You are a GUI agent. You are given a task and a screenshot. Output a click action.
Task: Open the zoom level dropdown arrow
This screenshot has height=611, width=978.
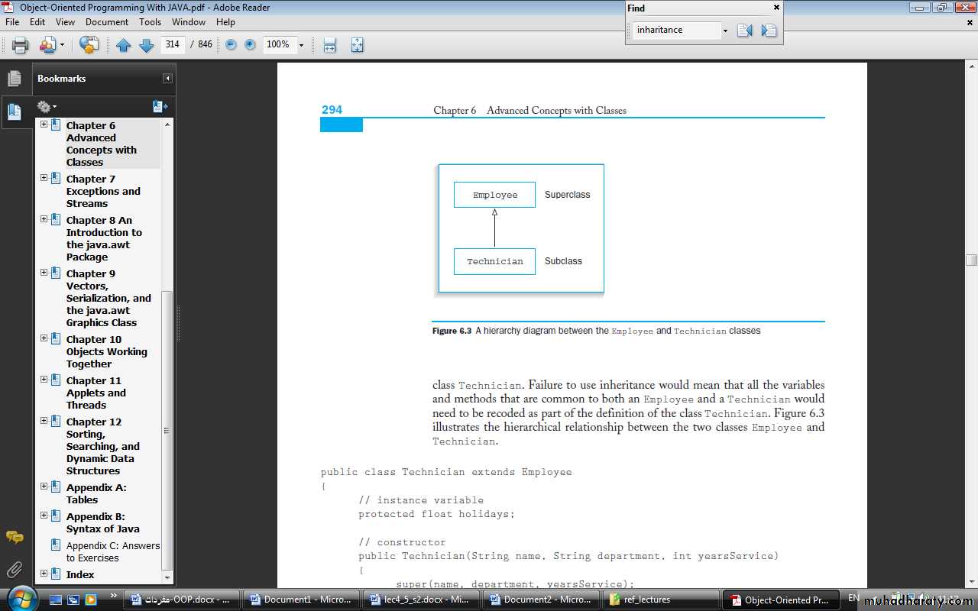[x=301, y=45]
